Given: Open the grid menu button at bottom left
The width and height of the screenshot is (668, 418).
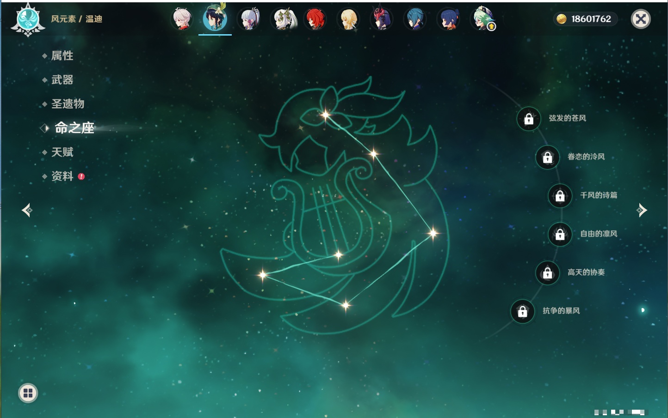Looking at the screenshot, I should tap(28, 393).
